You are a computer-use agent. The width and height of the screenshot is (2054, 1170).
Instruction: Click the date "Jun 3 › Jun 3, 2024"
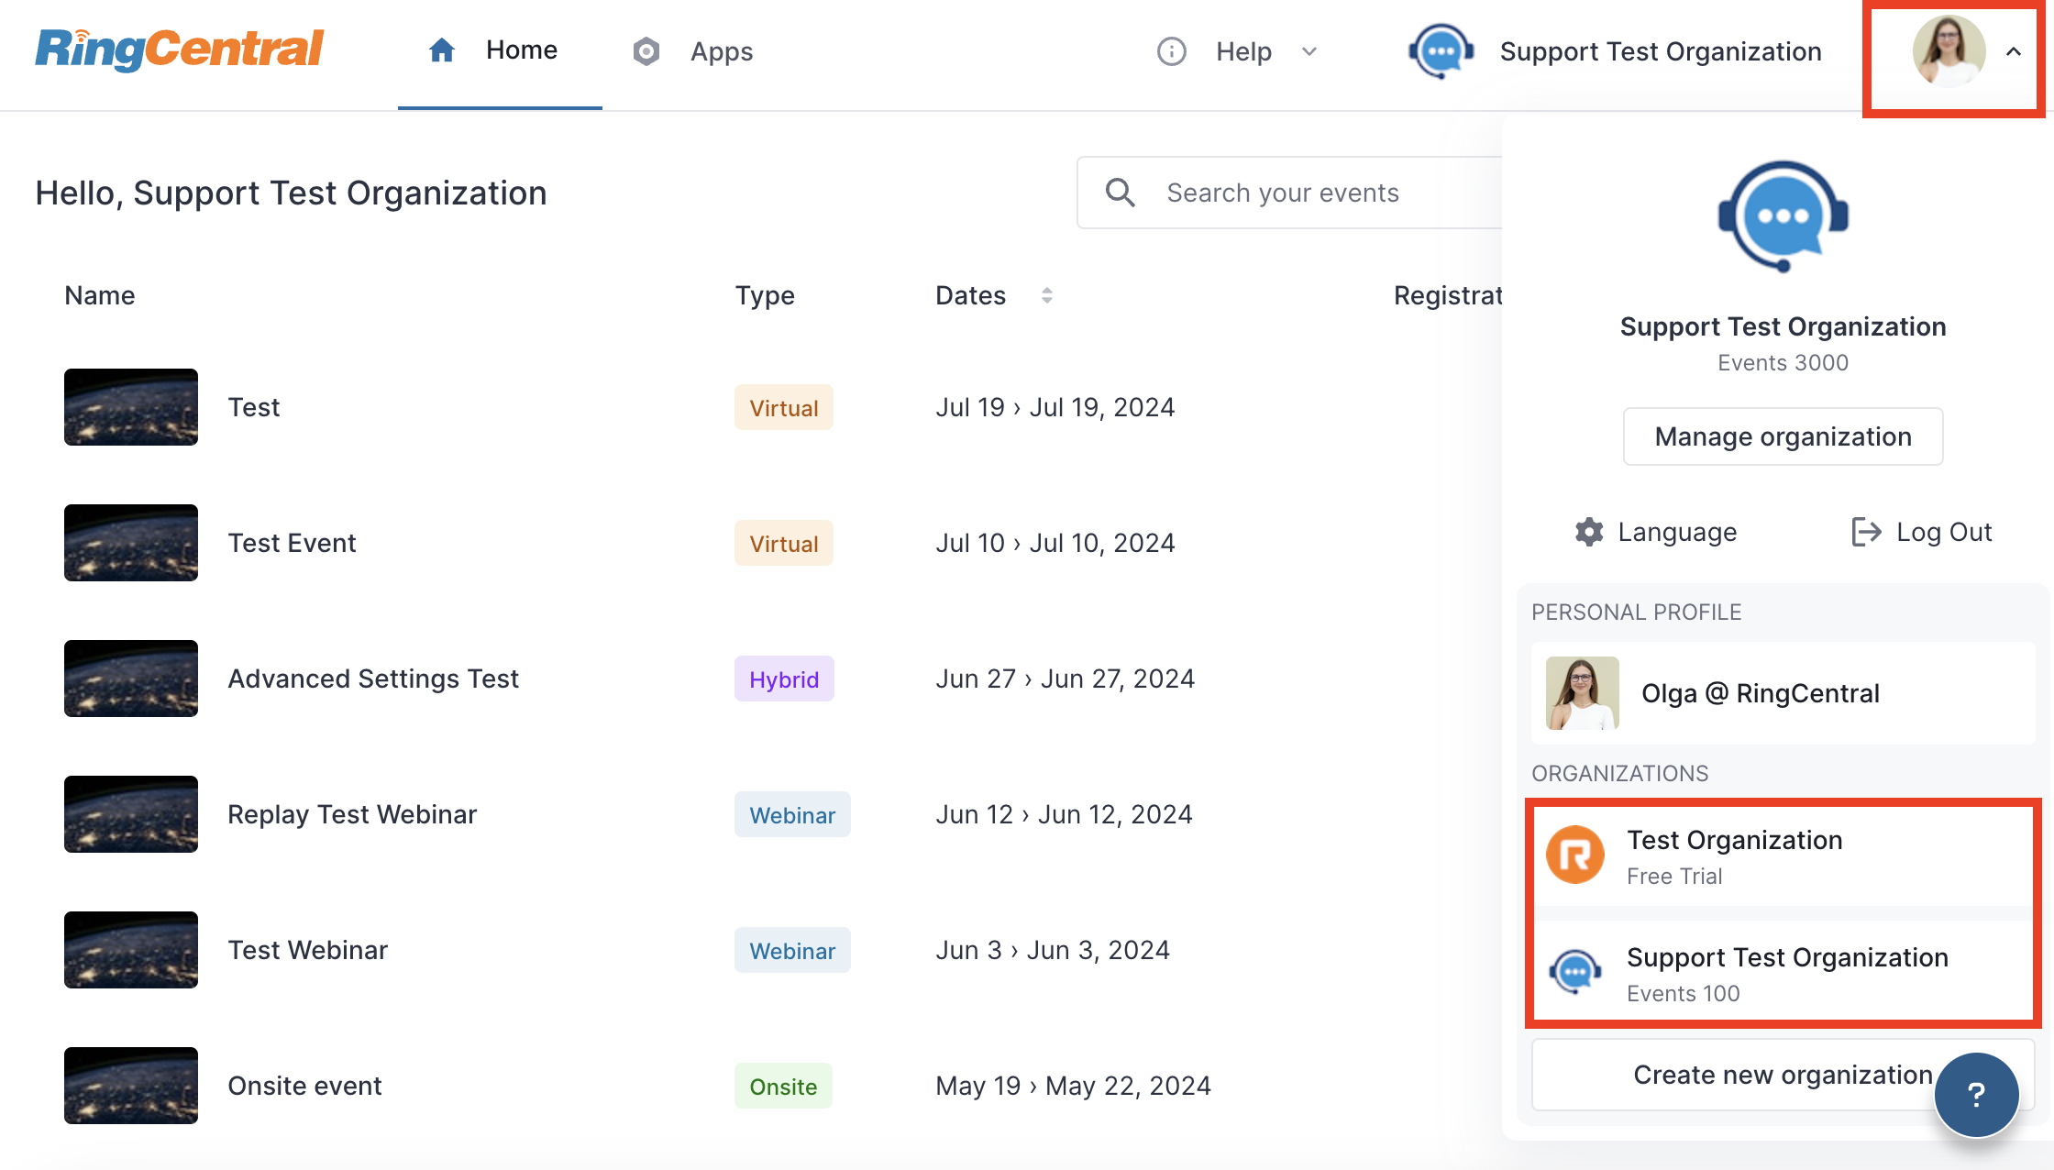point(1053,950)
